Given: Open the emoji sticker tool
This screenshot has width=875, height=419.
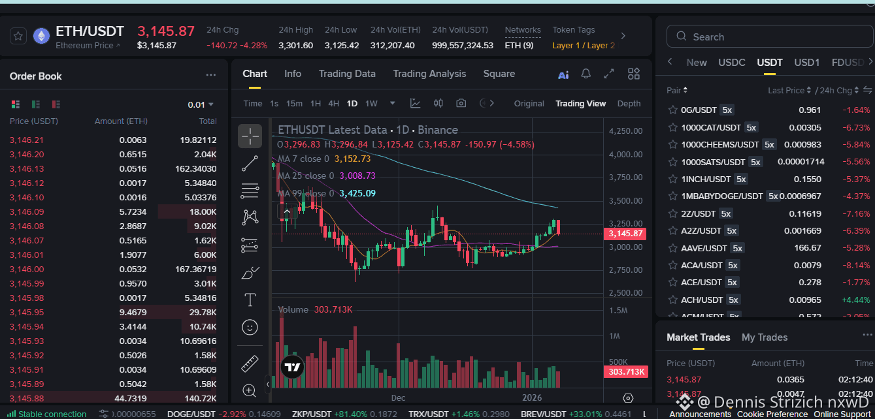Looking at the screenshot, I should tap(250, 327).
